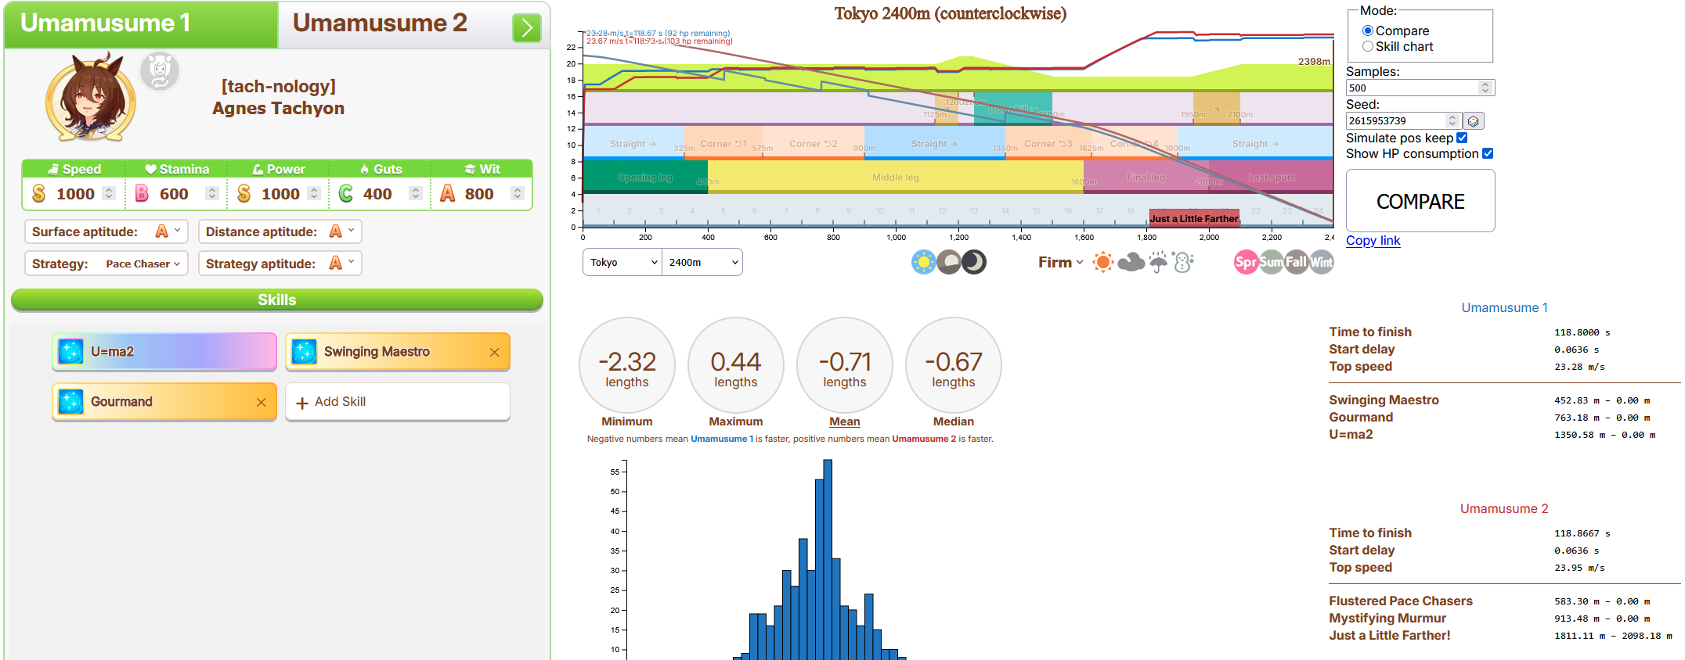Viewport: 1685px width, 660px height.
Task: Select Fall season badge
Action: tap(1296, 262)
